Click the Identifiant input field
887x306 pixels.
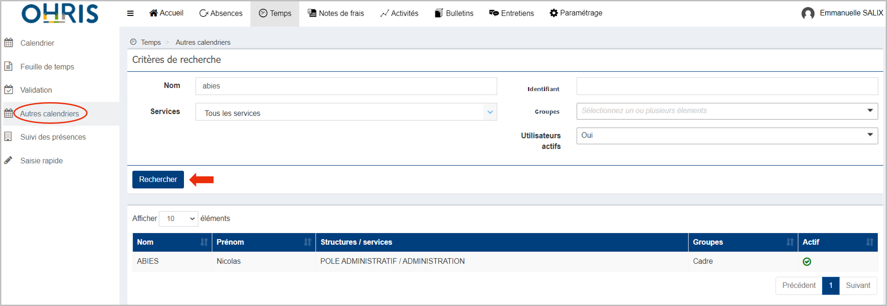(x=727, y=86)
